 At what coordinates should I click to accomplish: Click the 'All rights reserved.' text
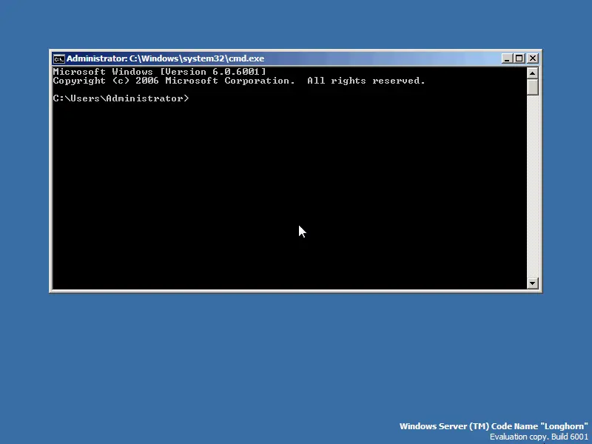click(366, 81)
